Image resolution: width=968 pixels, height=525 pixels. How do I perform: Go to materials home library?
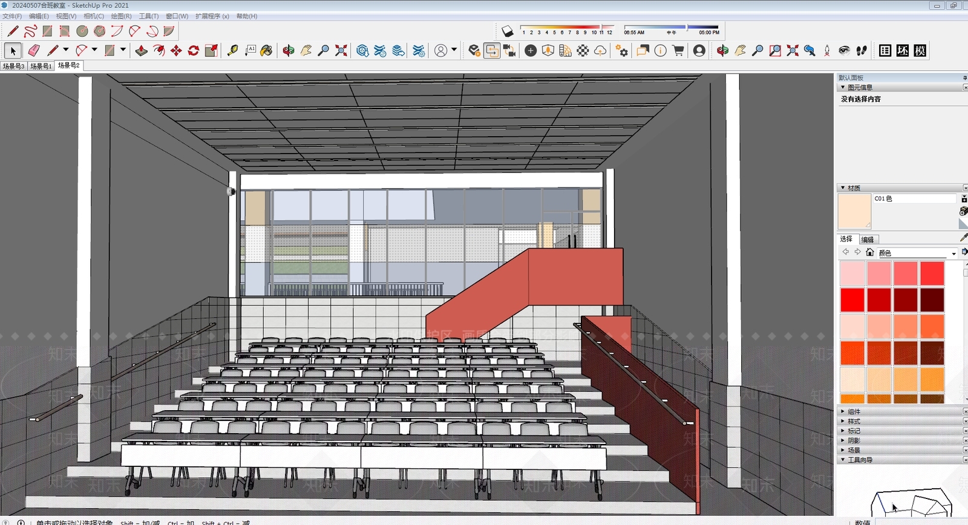869,252
